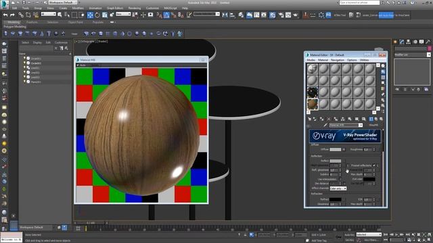The image size is (433, 243).
Task: Open the selection filter dropdown in main toolbar
Action: 48,14
